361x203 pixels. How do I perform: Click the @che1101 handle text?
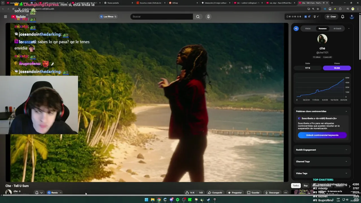tap(322, 53)
